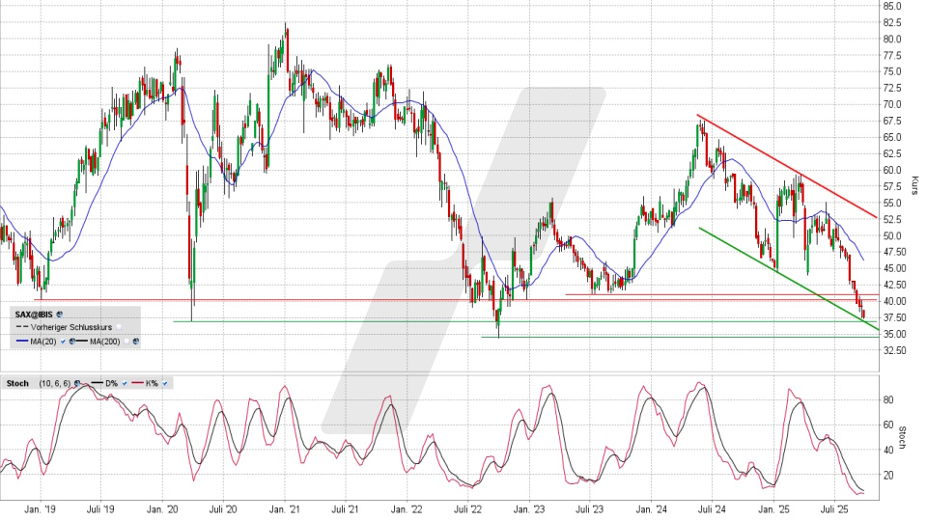Screen dimensions: 927x521
Task: Select the MA(200) legend label
Action: pos(105,342)
